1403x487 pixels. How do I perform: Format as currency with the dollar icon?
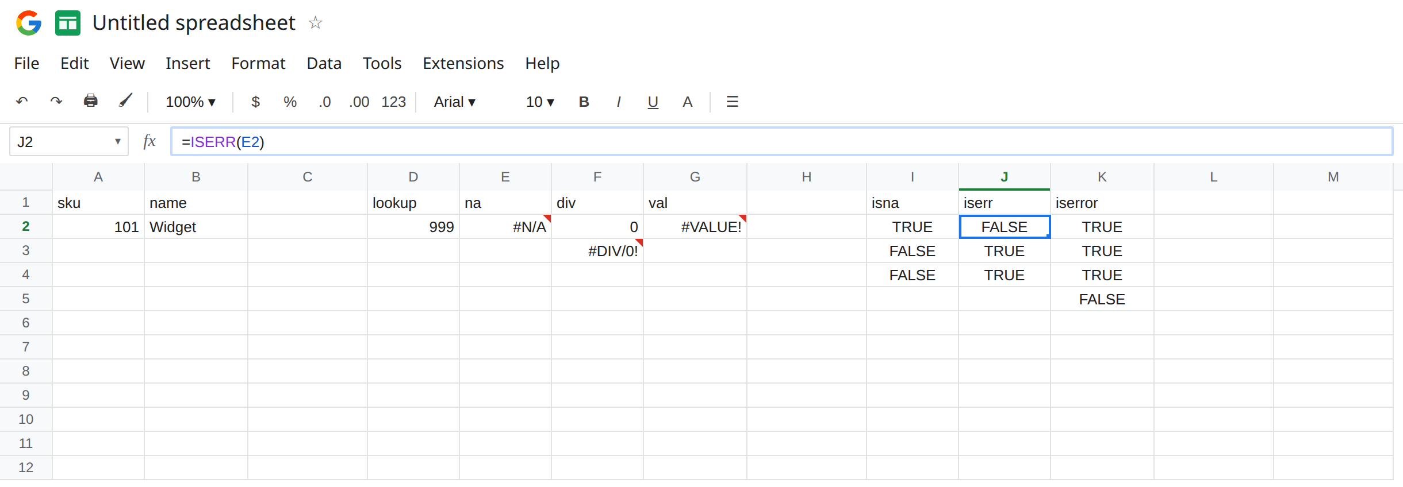pos(256,102)
